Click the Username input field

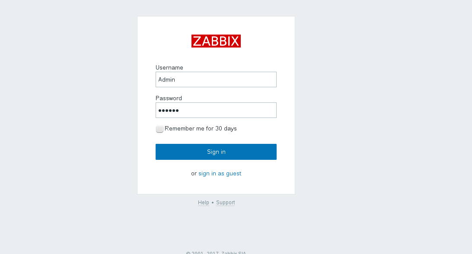[216, 79]
